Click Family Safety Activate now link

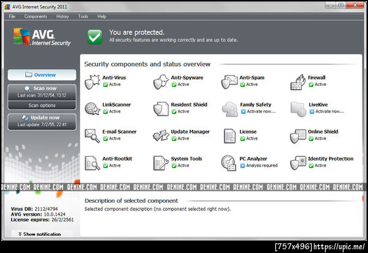[261, 111]
